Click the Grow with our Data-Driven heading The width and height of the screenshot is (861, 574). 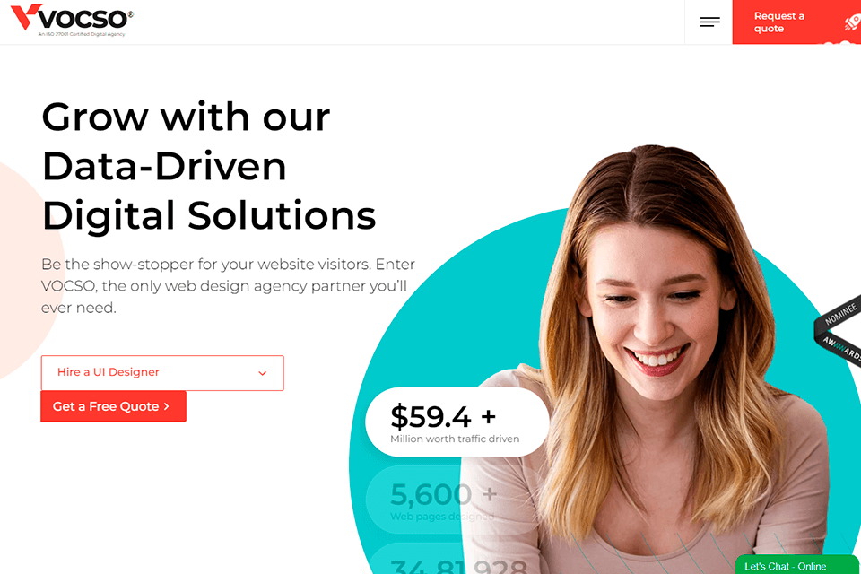pyautogui.click(x=209, y=166)
